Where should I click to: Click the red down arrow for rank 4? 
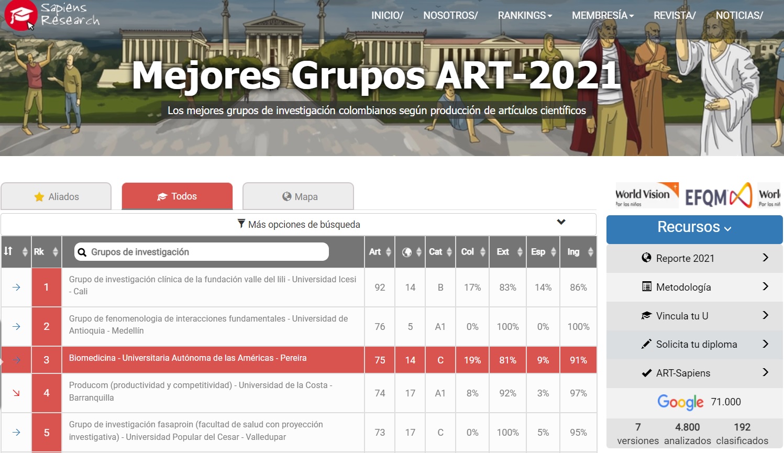[16, 393]
